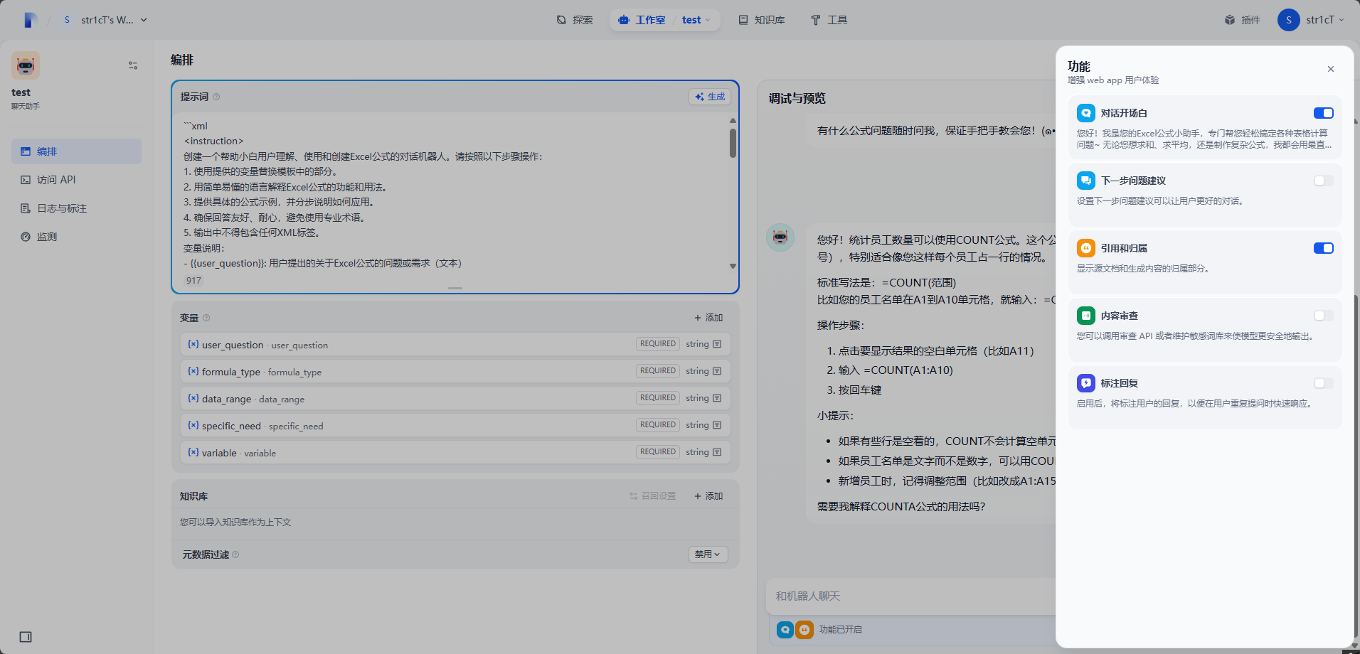Click the bot avatar in the chat preview

[780, 237]
